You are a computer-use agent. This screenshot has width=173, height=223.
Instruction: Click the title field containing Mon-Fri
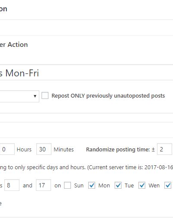click(x=86, y=73)
